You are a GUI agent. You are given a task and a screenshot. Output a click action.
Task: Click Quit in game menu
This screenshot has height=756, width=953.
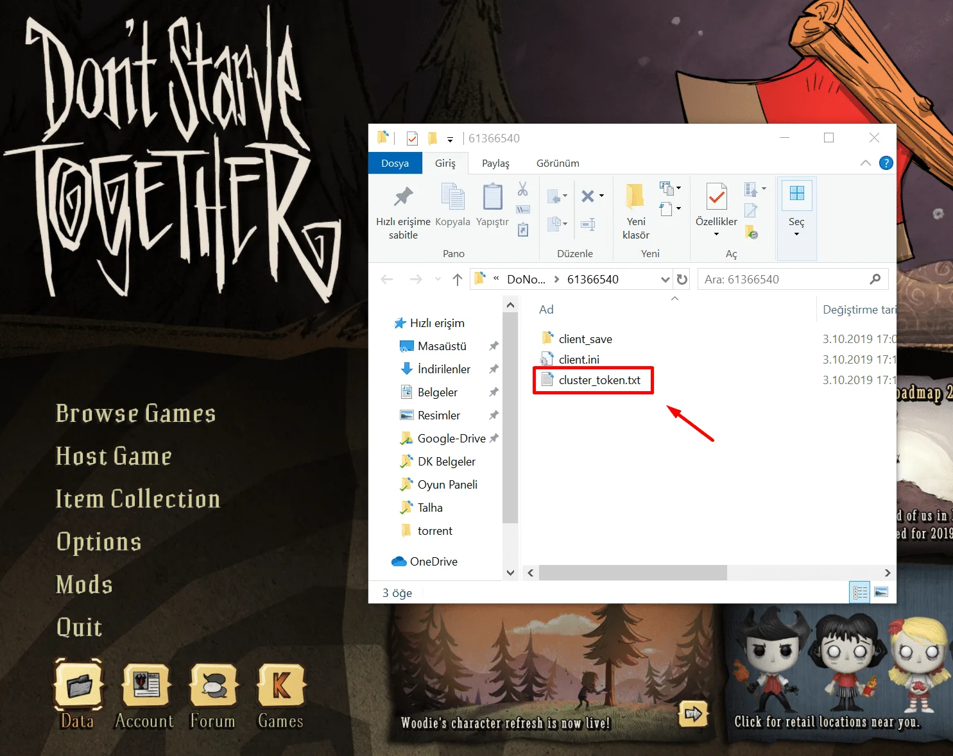(x=79, y=627)
